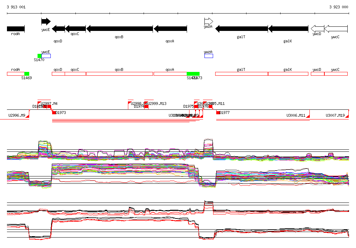
Task: Select the red-outlined qoxB box
Action: coord(120,74)
